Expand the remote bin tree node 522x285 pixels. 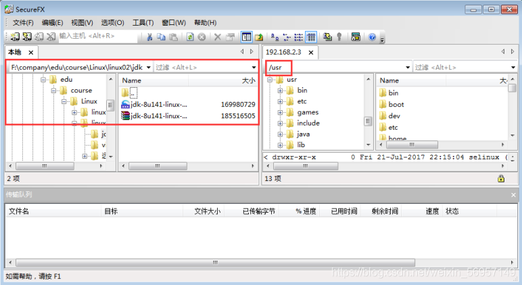pyautogui.click(x=280, y=90)
